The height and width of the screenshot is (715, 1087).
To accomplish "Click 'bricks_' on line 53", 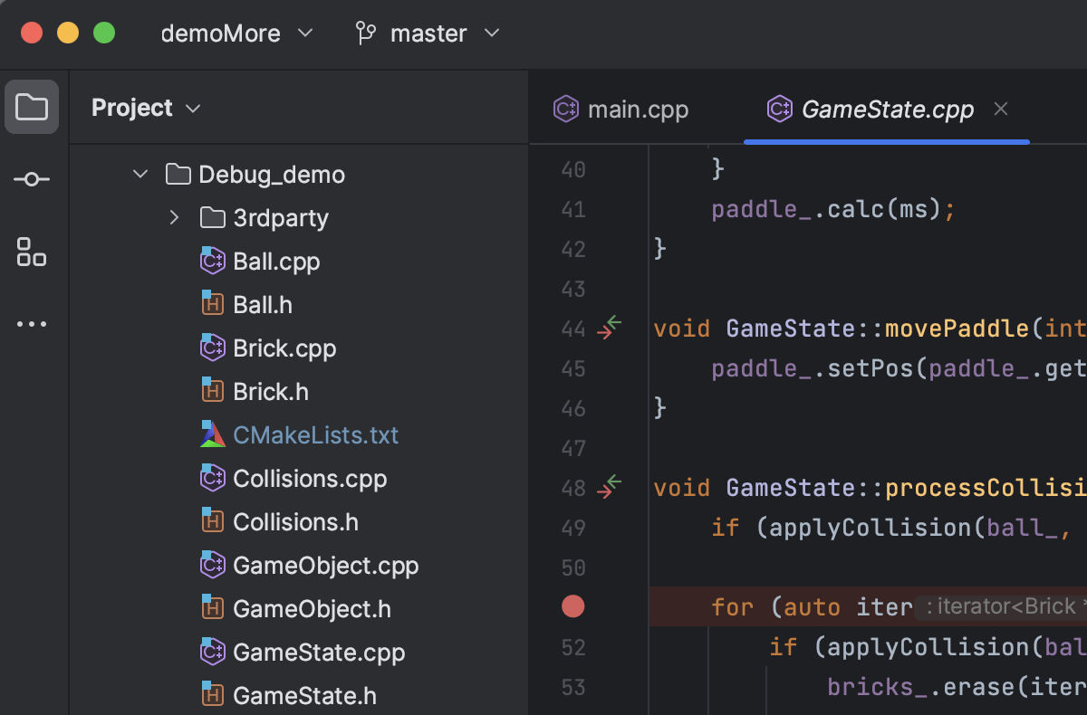I will pyautogui.click(x=877, y=687).
